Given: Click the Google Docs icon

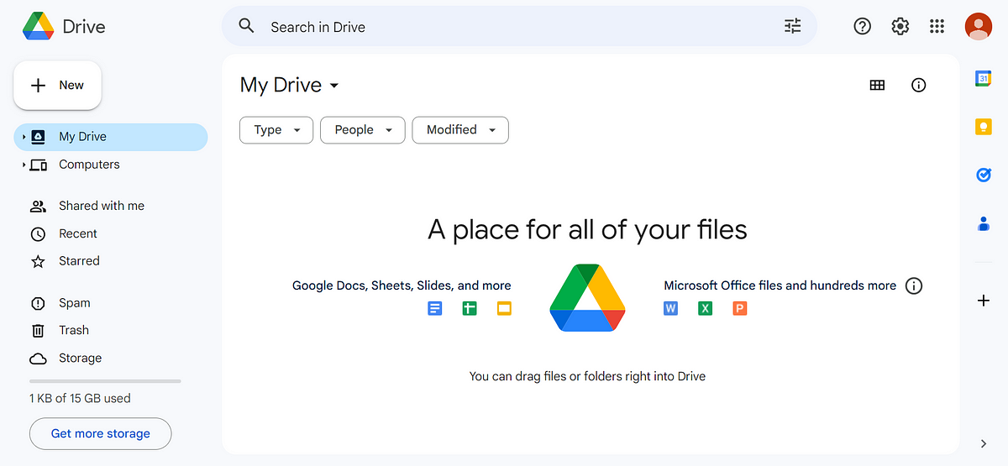Looking at the screenshot, I should click(x=434, y=308).
